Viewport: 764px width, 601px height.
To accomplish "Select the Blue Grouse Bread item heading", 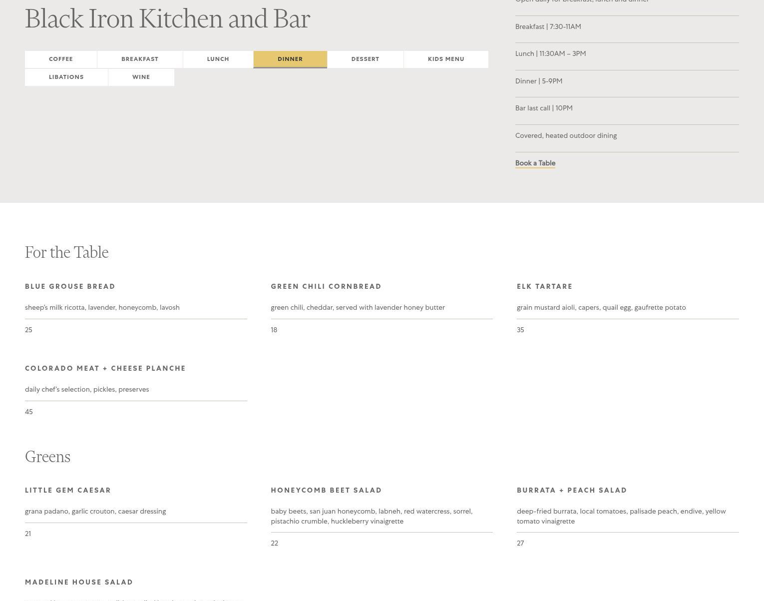I will 70,286.
